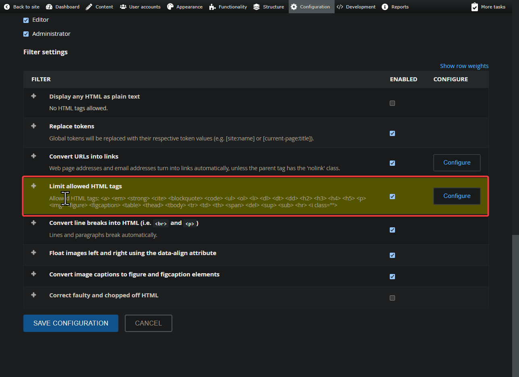
Task: Open Functionality via the puzzle-piece icon
Action: 213,6
